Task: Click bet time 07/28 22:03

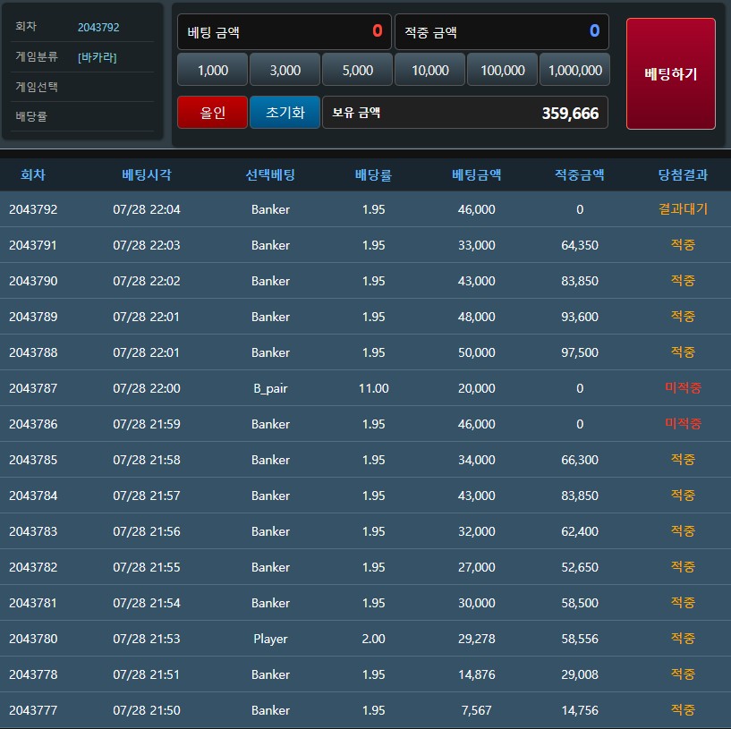Action: pos(147,245)
